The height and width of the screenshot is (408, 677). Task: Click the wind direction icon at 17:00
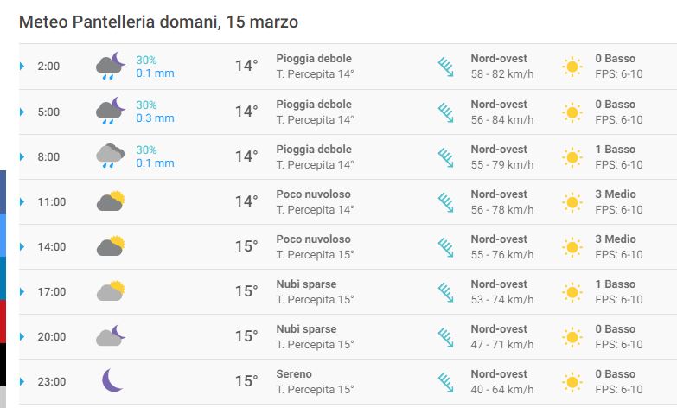click(x=446, y=292)
